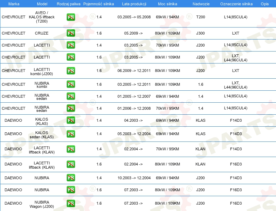The width and height of the screenshot is (276, 211).
Task: Select the CRUZE model cell
Action: 42,33
